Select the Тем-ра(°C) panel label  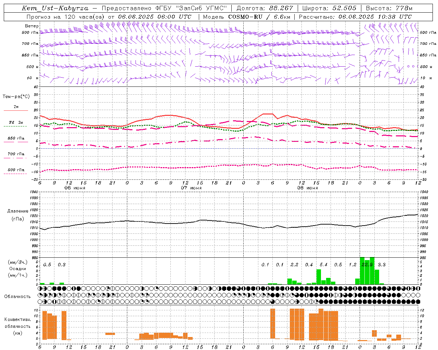pos(16,97)
